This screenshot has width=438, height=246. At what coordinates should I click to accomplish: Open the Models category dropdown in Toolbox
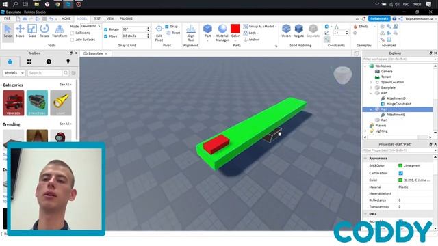click(14, 73)
